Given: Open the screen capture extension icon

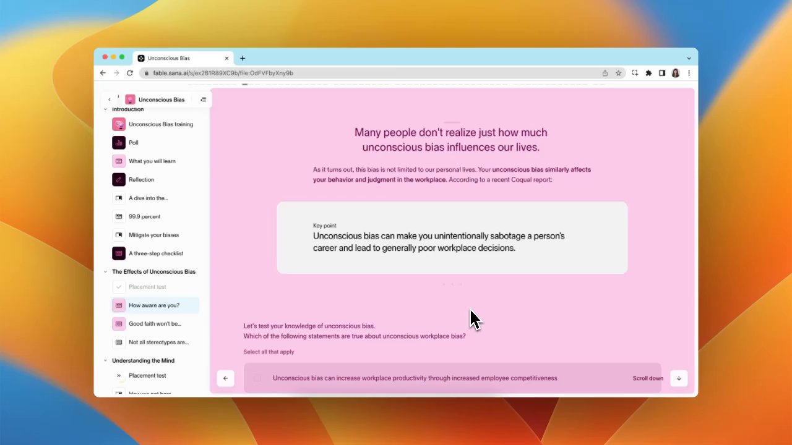Looking at the screenshot, I should [x=635, y=73].
